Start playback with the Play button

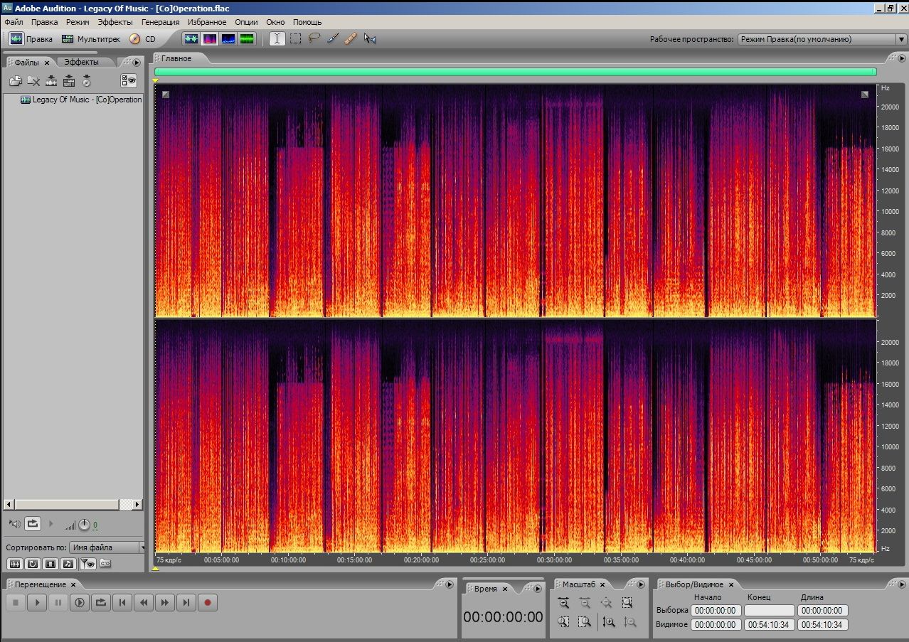pos(37,603)
